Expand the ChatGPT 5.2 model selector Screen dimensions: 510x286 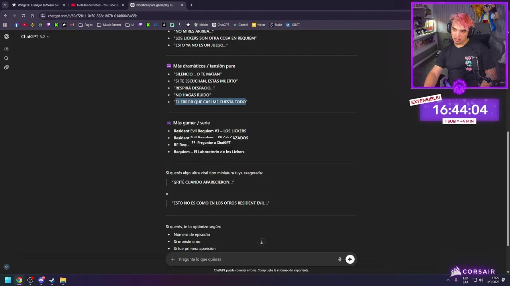click(35, 37)
